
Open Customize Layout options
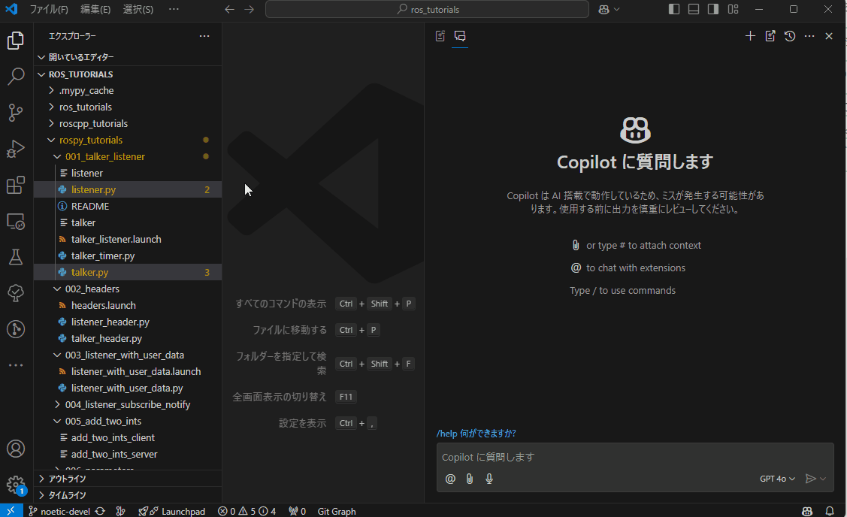(733, 9)
